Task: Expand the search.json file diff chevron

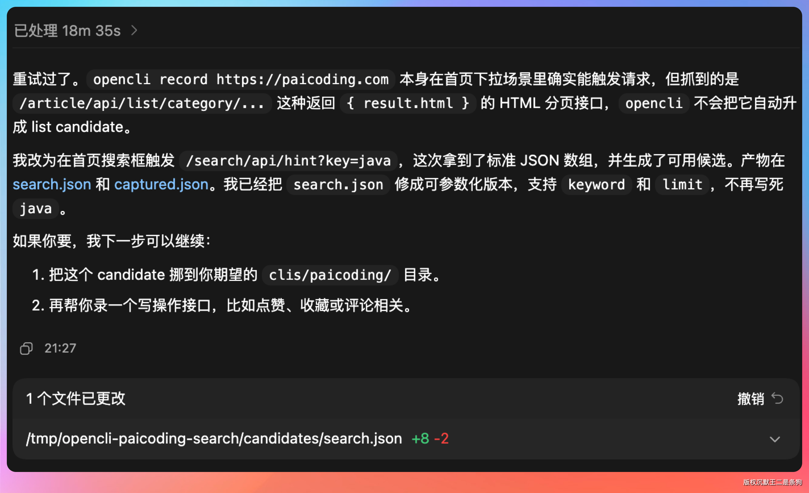Action: pos(775,439)
